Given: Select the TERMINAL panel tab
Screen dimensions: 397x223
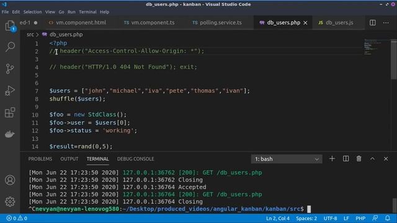Looking at the screenshot, I should tap(98, 159).
